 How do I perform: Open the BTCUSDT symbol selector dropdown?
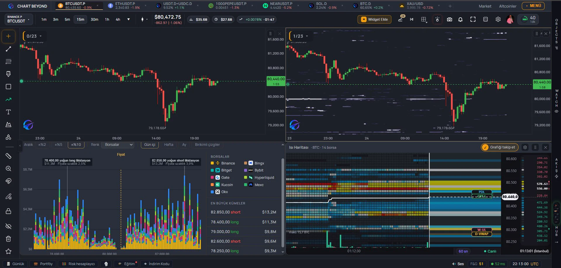coord(19,19)
